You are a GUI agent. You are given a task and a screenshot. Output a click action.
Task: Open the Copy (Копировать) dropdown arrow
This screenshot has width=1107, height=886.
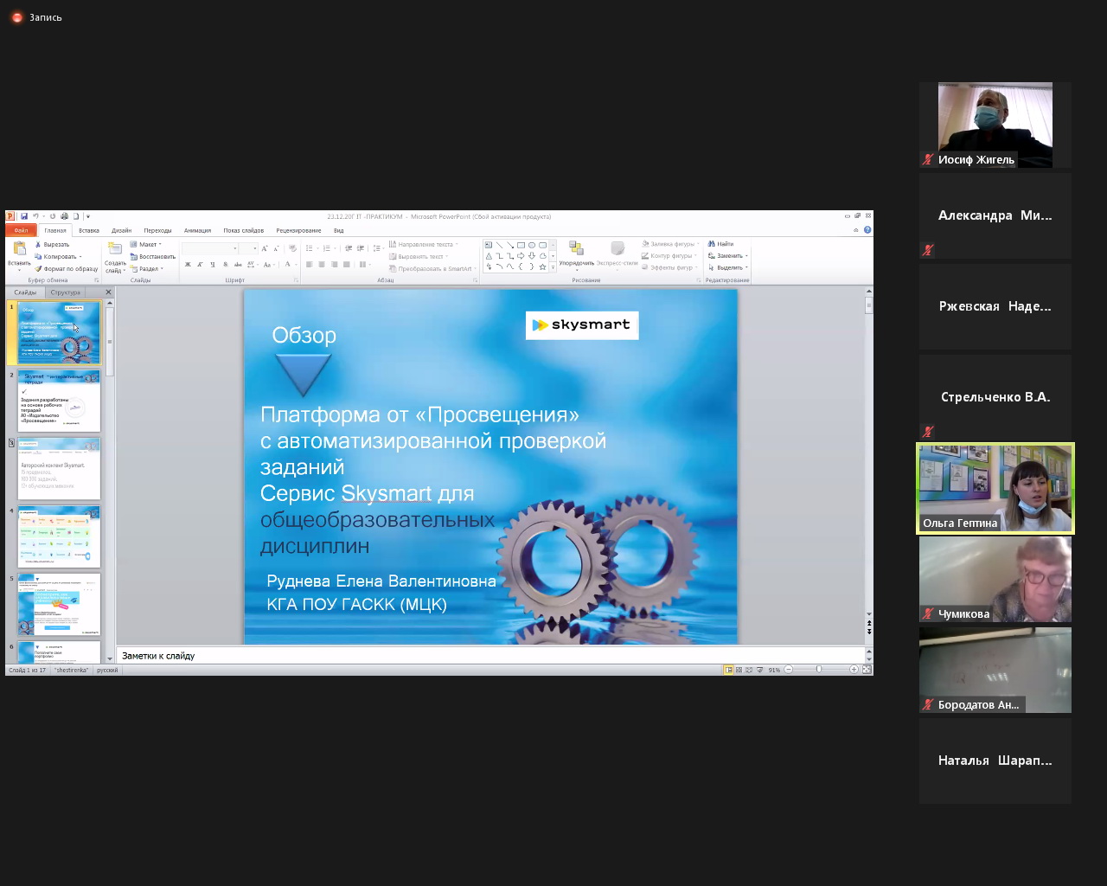(80, 257)
